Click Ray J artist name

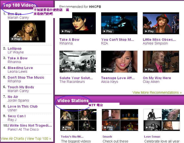12,120
